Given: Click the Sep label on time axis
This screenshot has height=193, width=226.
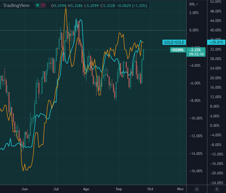Looking at the screenshot, I should tap(119, 189).
